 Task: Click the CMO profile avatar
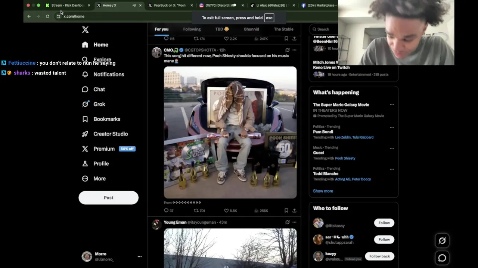coord(156,52)
